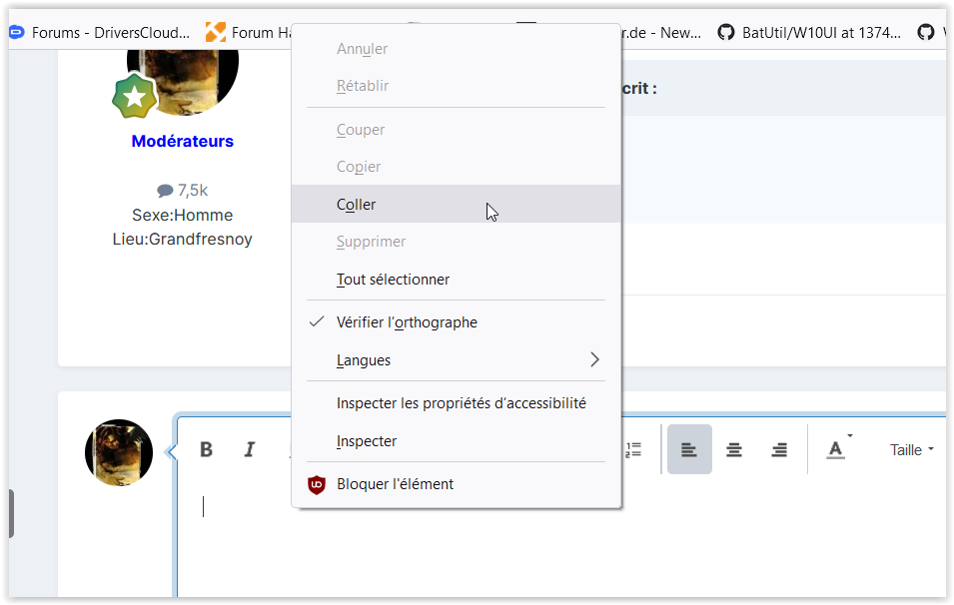Apply center text alignment

[734, 449]
